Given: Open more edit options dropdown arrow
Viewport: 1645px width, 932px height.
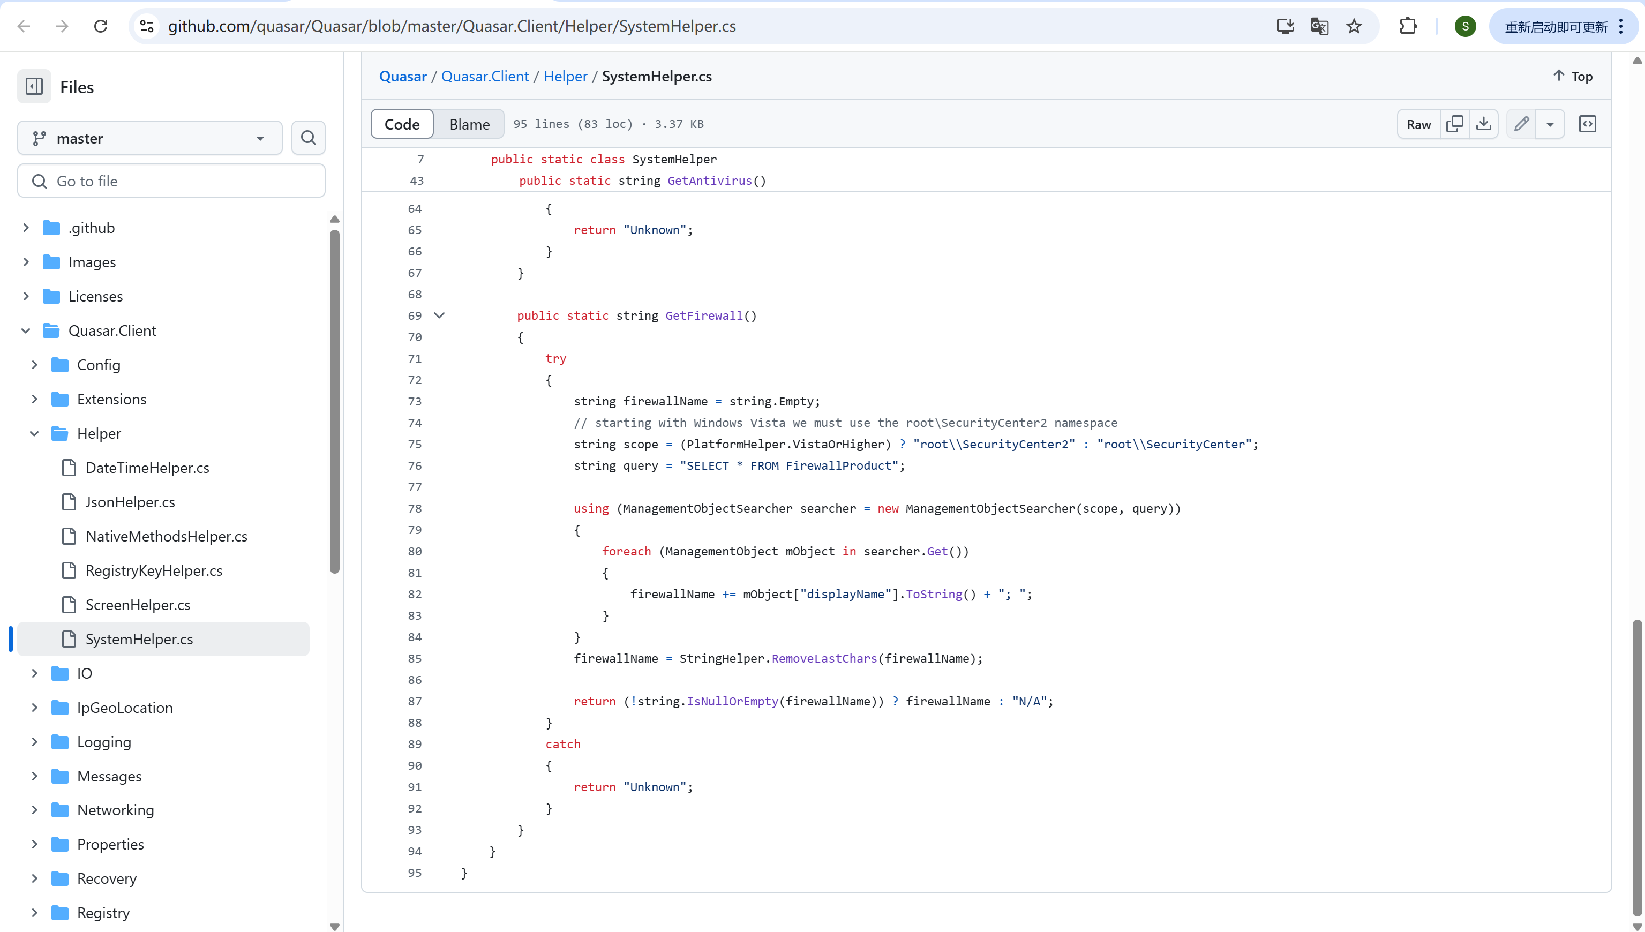Looking at the screenshot, I should tap(1550, 124).
